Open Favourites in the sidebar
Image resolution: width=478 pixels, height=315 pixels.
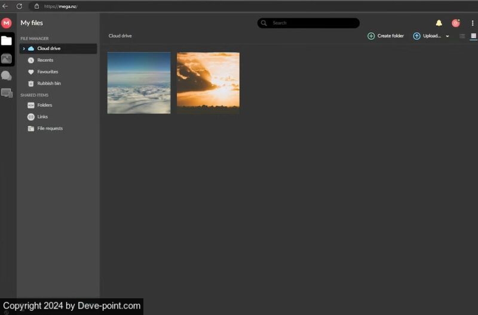(x=47, y=72)
